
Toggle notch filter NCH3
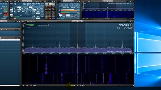(x=42, y=13)
